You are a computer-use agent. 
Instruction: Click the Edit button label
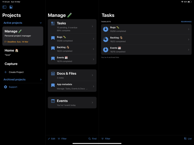53,139
